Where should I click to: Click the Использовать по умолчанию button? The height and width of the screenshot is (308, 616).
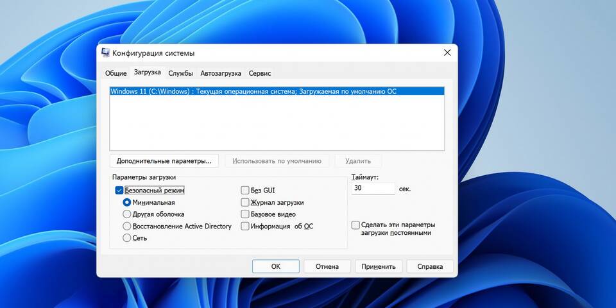pos(277,161)
